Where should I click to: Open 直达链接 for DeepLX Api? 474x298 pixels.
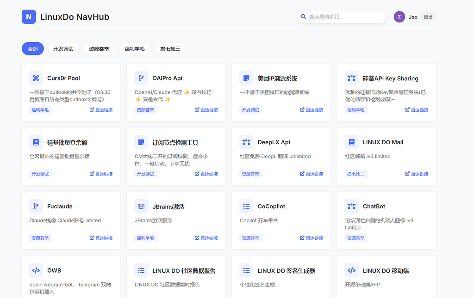[312, 174]
